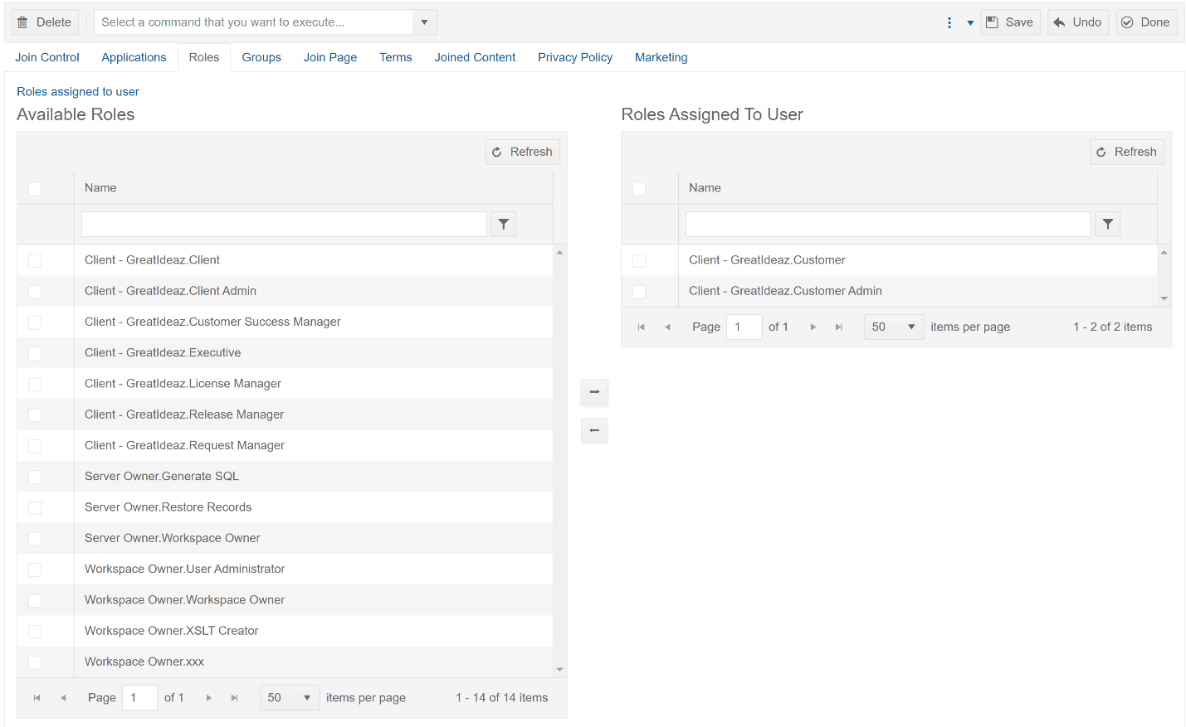The image size is (1186, 727).
Task: Click filter icon in Available Roles grid
Action: (x=503, y=225)
